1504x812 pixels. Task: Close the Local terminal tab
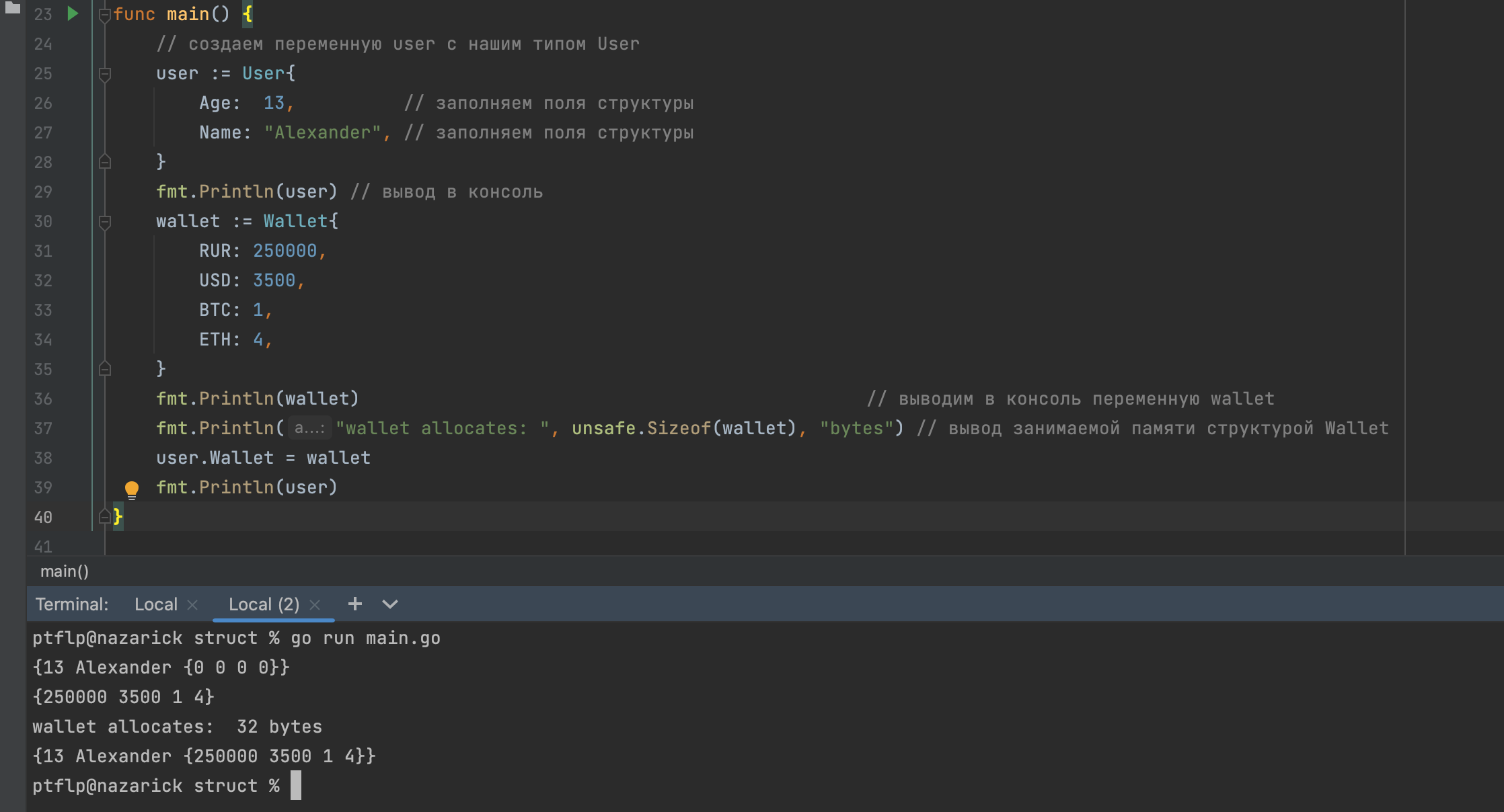click(192, 604)
